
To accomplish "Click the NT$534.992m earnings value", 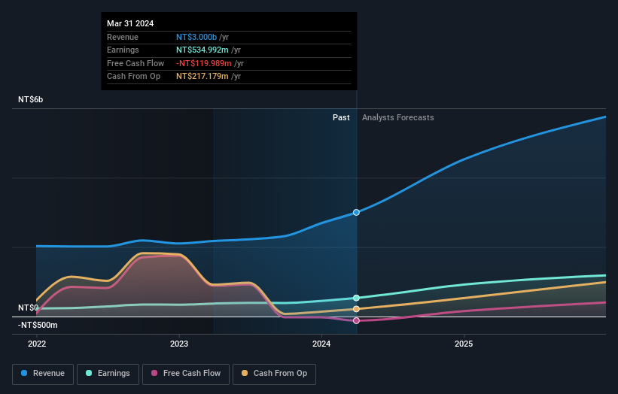I will click(202, 50).
